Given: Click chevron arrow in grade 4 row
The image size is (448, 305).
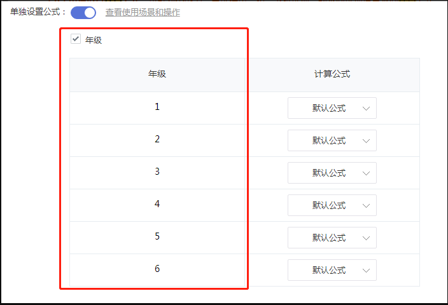Looking at the screenshot, I should click(x=366, y=206).
